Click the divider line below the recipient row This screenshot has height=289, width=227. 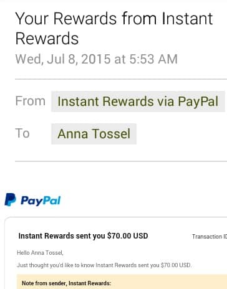(121, 161)
